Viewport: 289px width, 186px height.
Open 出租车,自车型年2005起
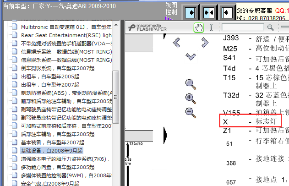tap(50, 77)
